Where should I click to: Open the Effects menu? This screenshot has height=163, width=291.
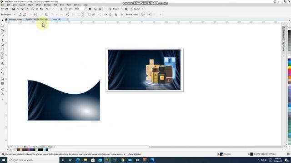pyautogui.click(x=39, y=5)
